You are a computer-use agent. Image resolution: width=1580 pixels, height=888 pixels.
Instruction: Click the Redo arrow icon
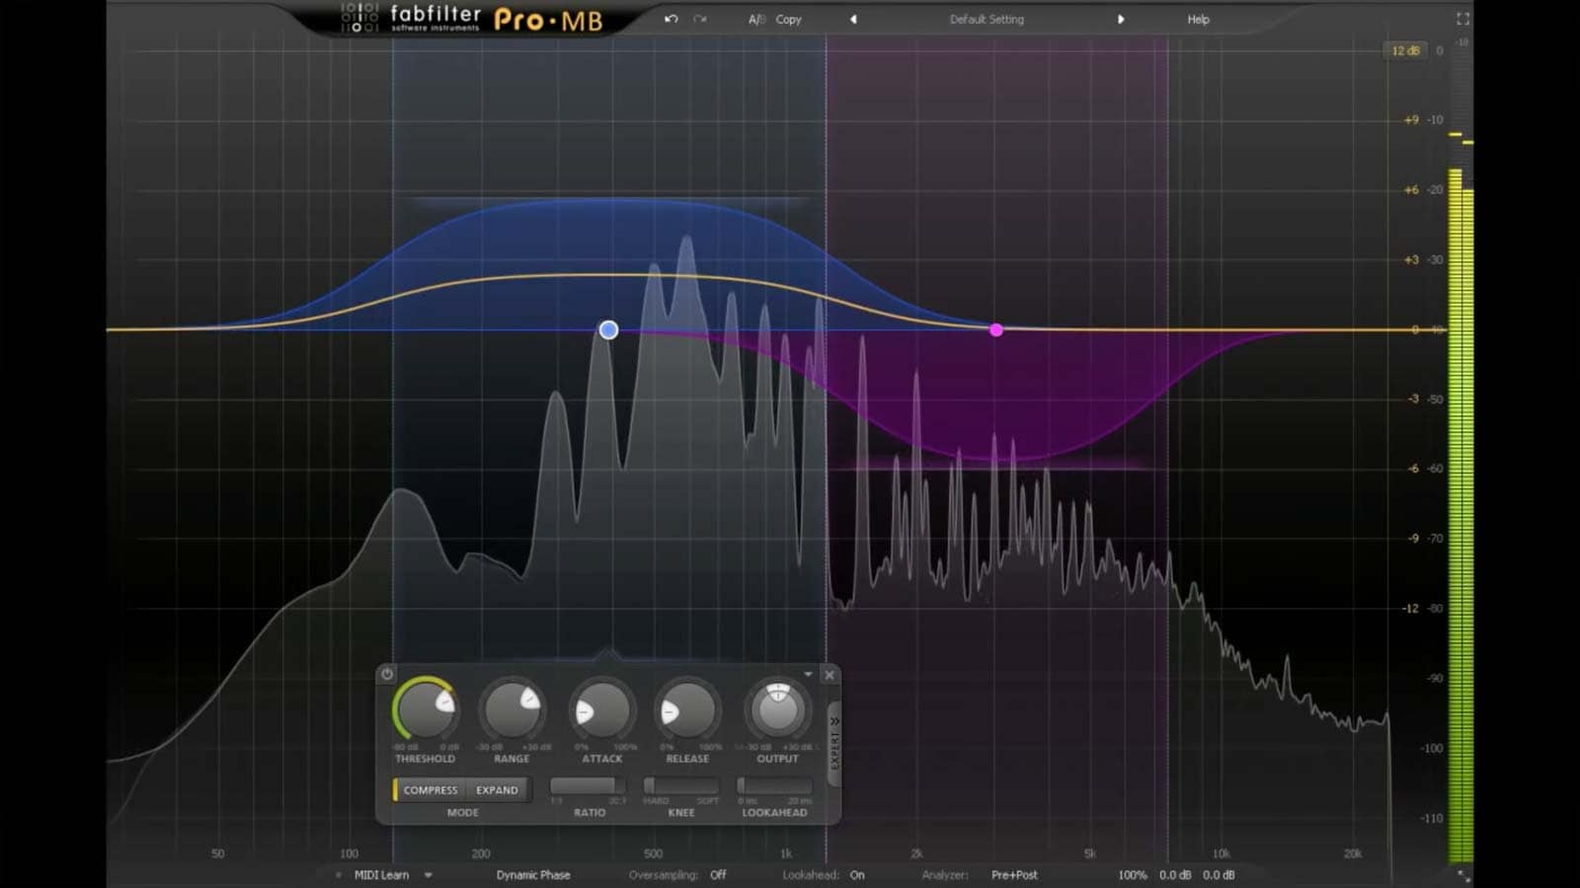tap(700, 19)
